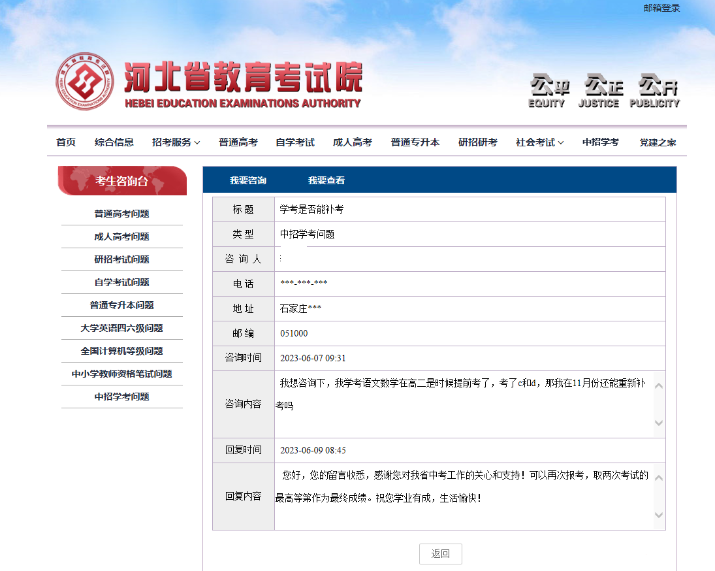Open the 邮箱登录 link
715x571 pixels.
[x=661, y=7]
